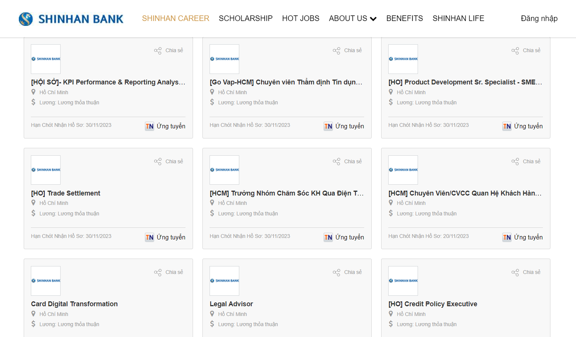Viewport: 576px width, 337px height.
Task: Click the deadline text 20/11/2023 on Chuyên Viên/CVCC card
Action: point(429,236)
